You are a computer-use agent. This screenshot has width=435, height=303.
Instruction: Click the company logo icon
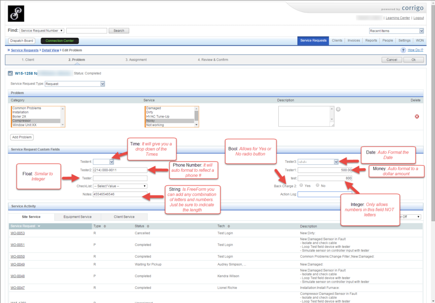pos(16,14)
